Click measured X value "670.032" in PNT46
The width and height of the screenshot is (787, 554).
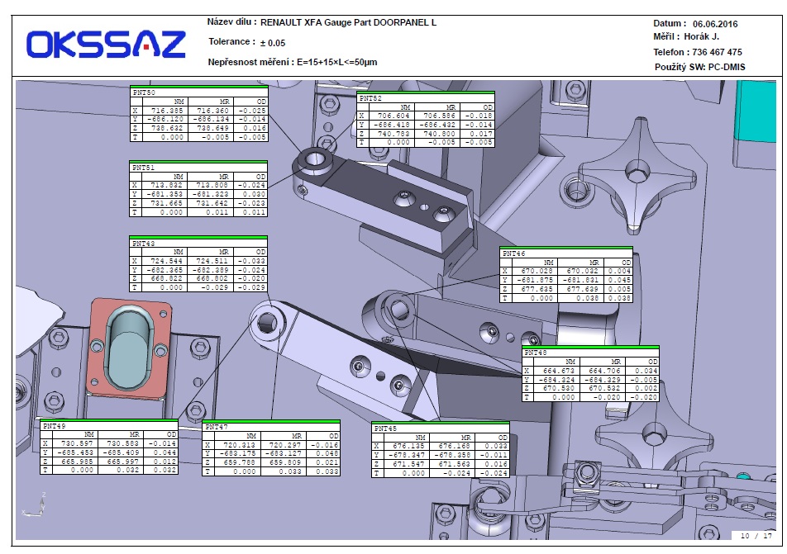pyautogui.click(x=583, y=272)
